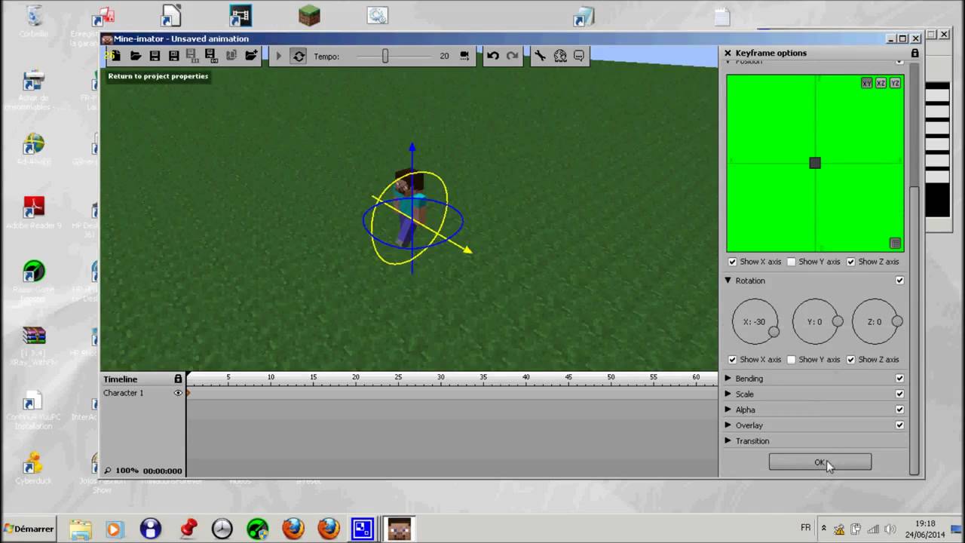Toggle the Scale section checkbox

899,394
